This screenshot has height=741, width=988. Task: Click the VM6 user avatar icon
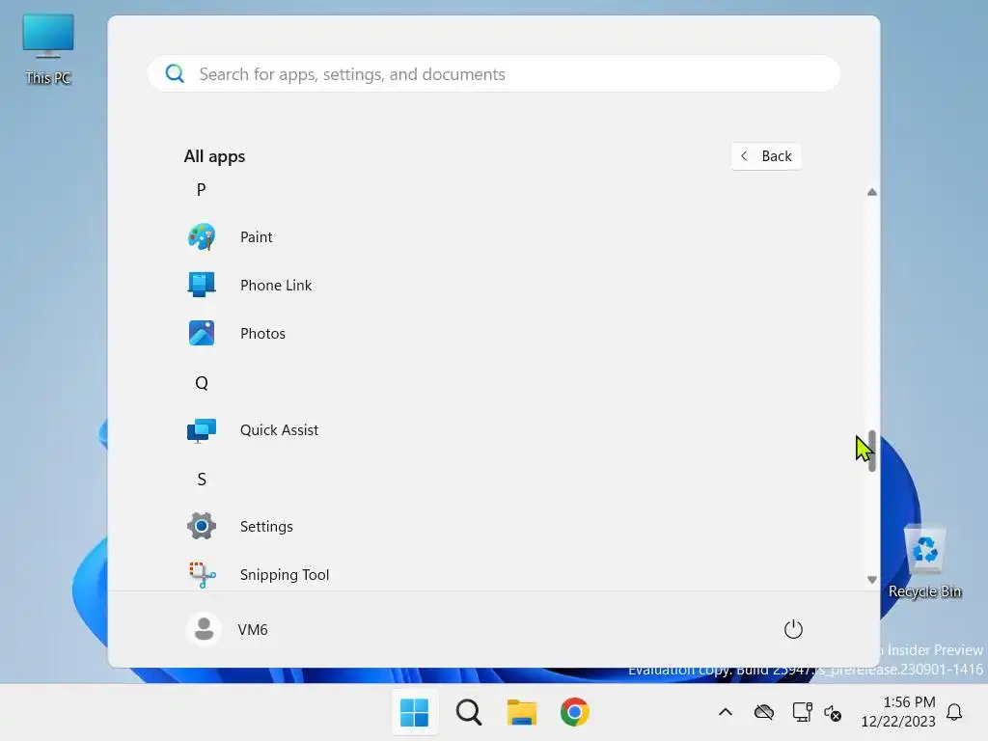pos(204,629)
